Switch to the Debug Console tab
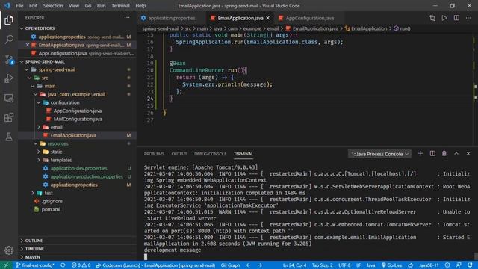This screenshot has height=269, width=478. click(211, 154)
